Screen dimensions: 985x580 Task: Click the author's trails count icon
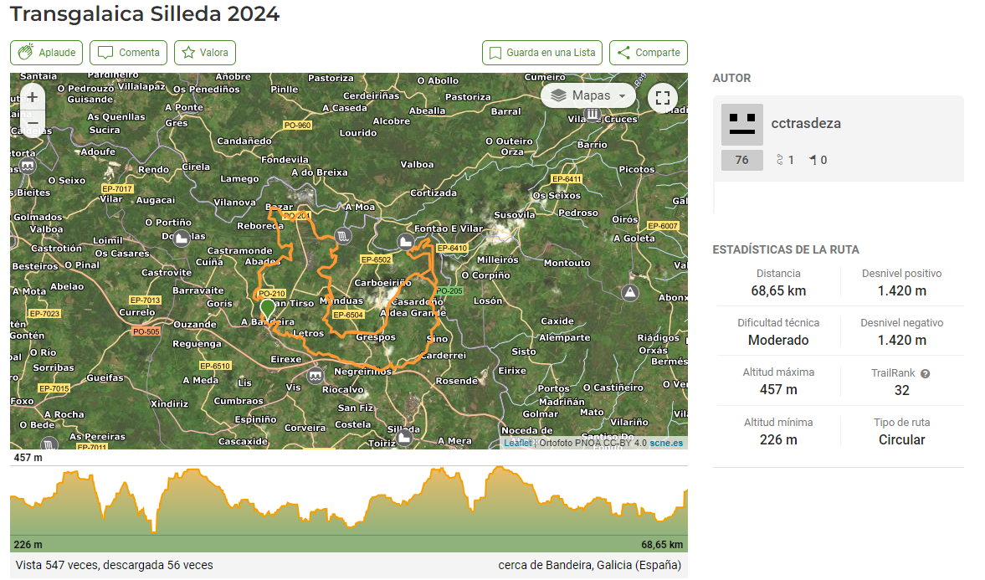coord(781,160)
